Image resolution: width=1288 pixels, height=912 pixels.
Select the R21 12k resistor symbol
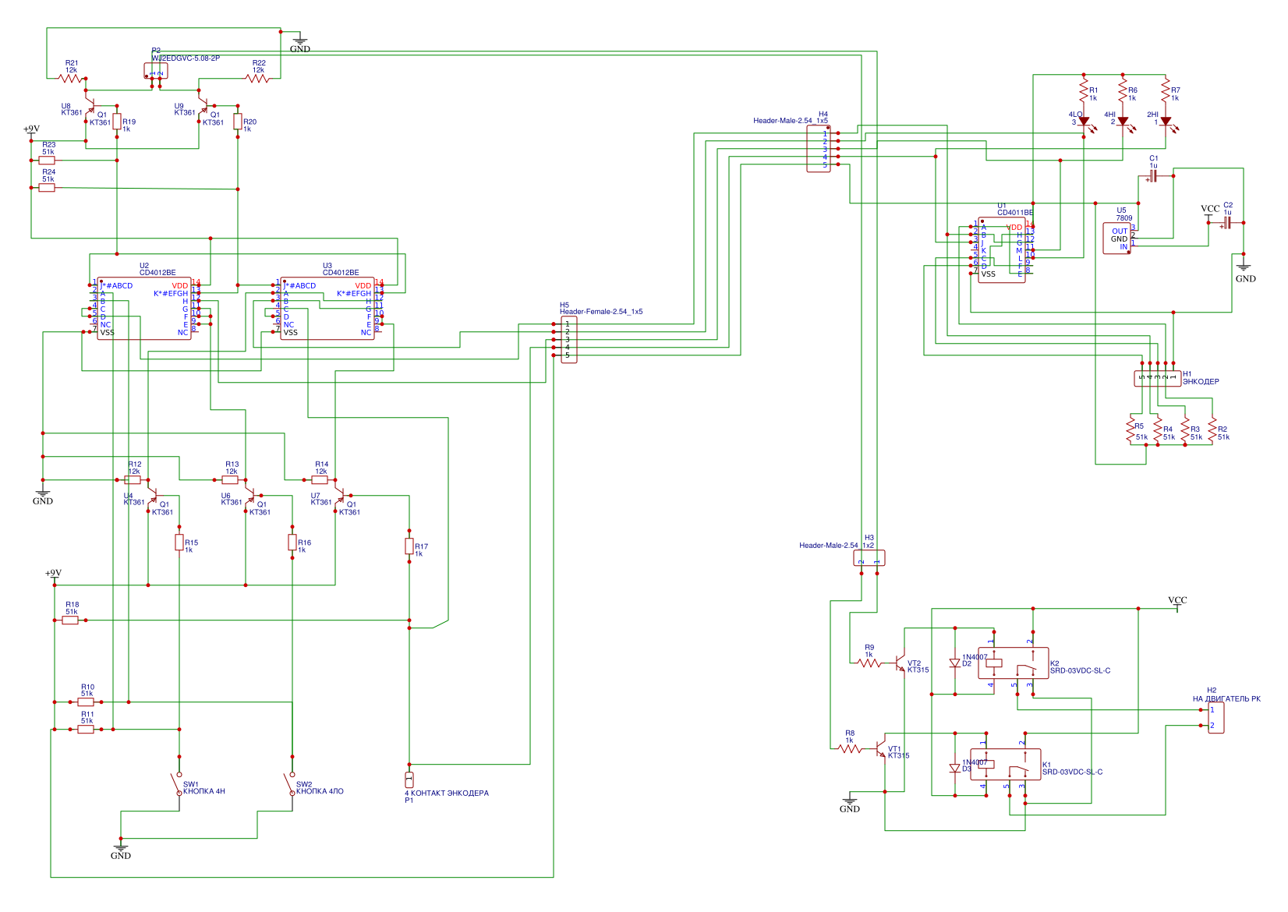coord(71,78)
